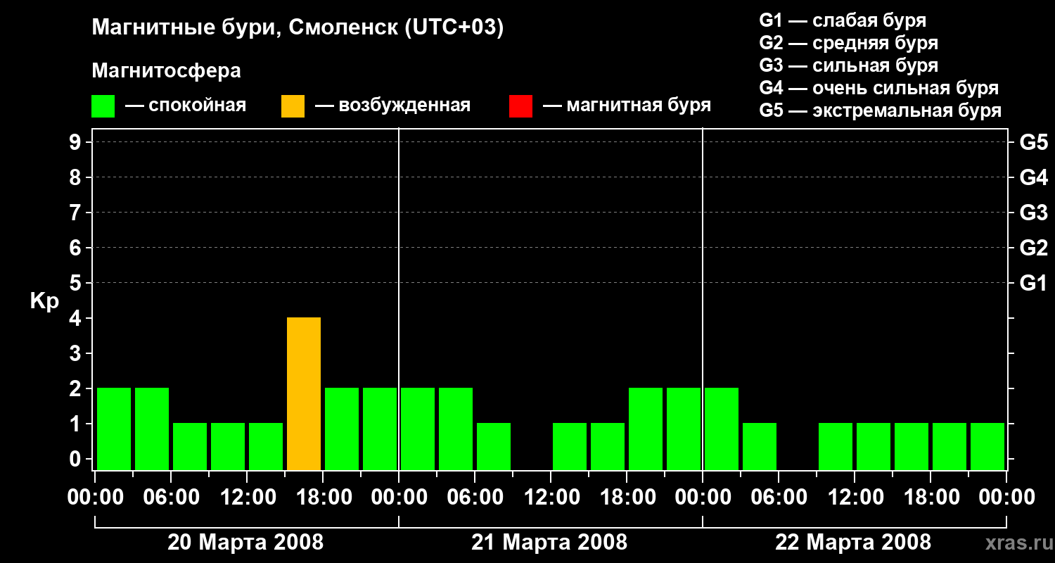The height and width of the screenshot is (563, 1055).
Task: Click the 'G2' label on the right axis
Action: coord(1033,248)
